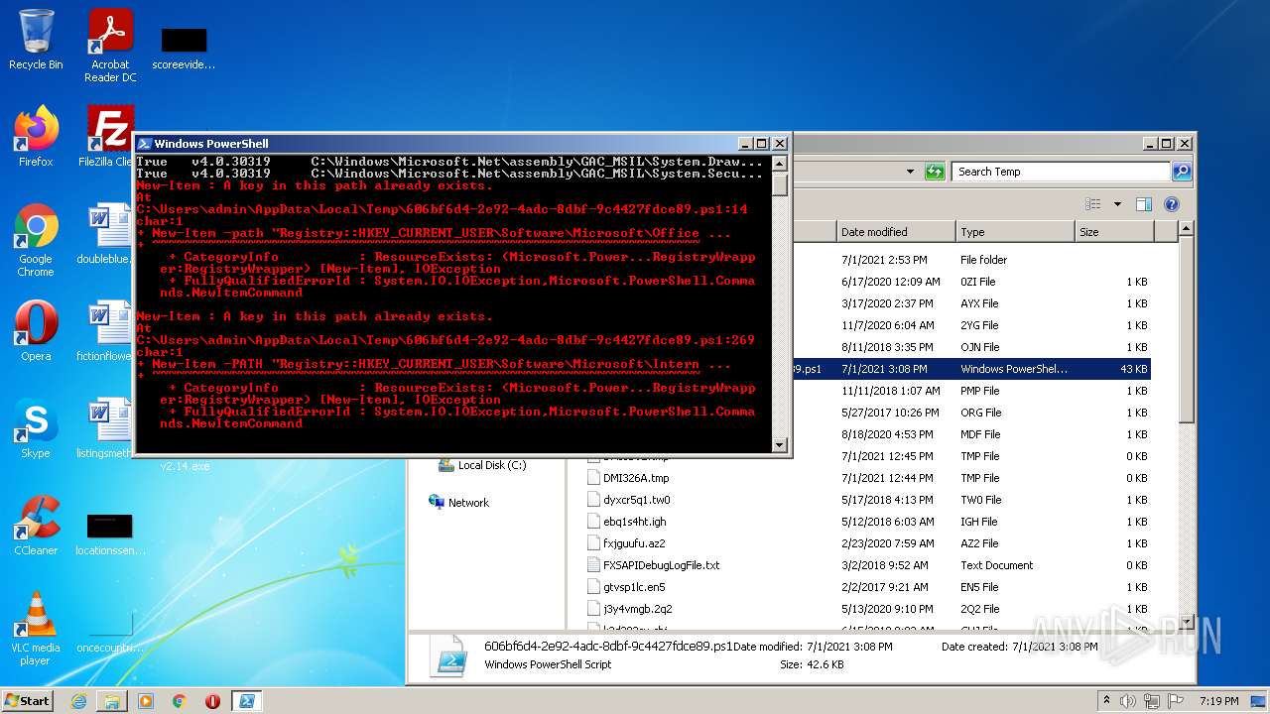Launch CCleaner from the desktop
The width and height of the screenshot is (1270, 714).
click(x=36, y=526)
